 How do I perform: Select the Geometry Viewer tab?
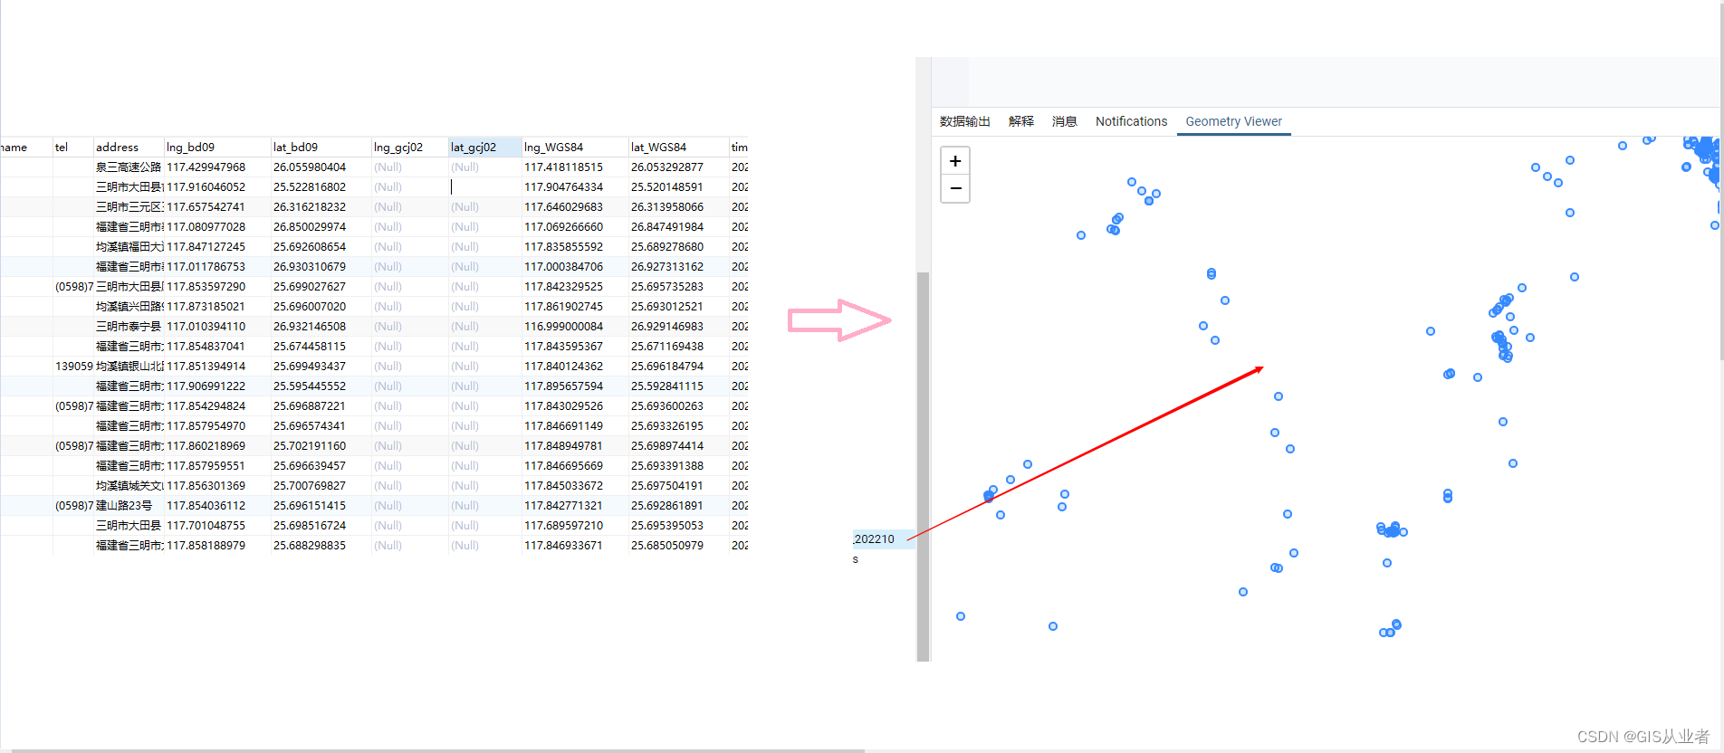[1233, 121]
